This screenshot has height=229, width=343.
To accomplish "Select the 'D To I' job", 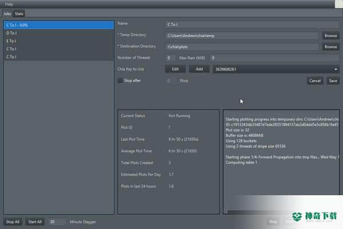I will pyautogui.click(x=59, y=33).
